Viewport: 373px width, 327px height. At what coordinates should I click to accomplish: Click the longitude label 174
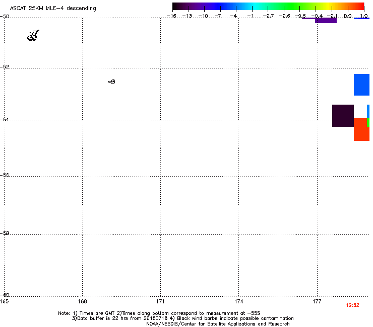pos(238,301)
